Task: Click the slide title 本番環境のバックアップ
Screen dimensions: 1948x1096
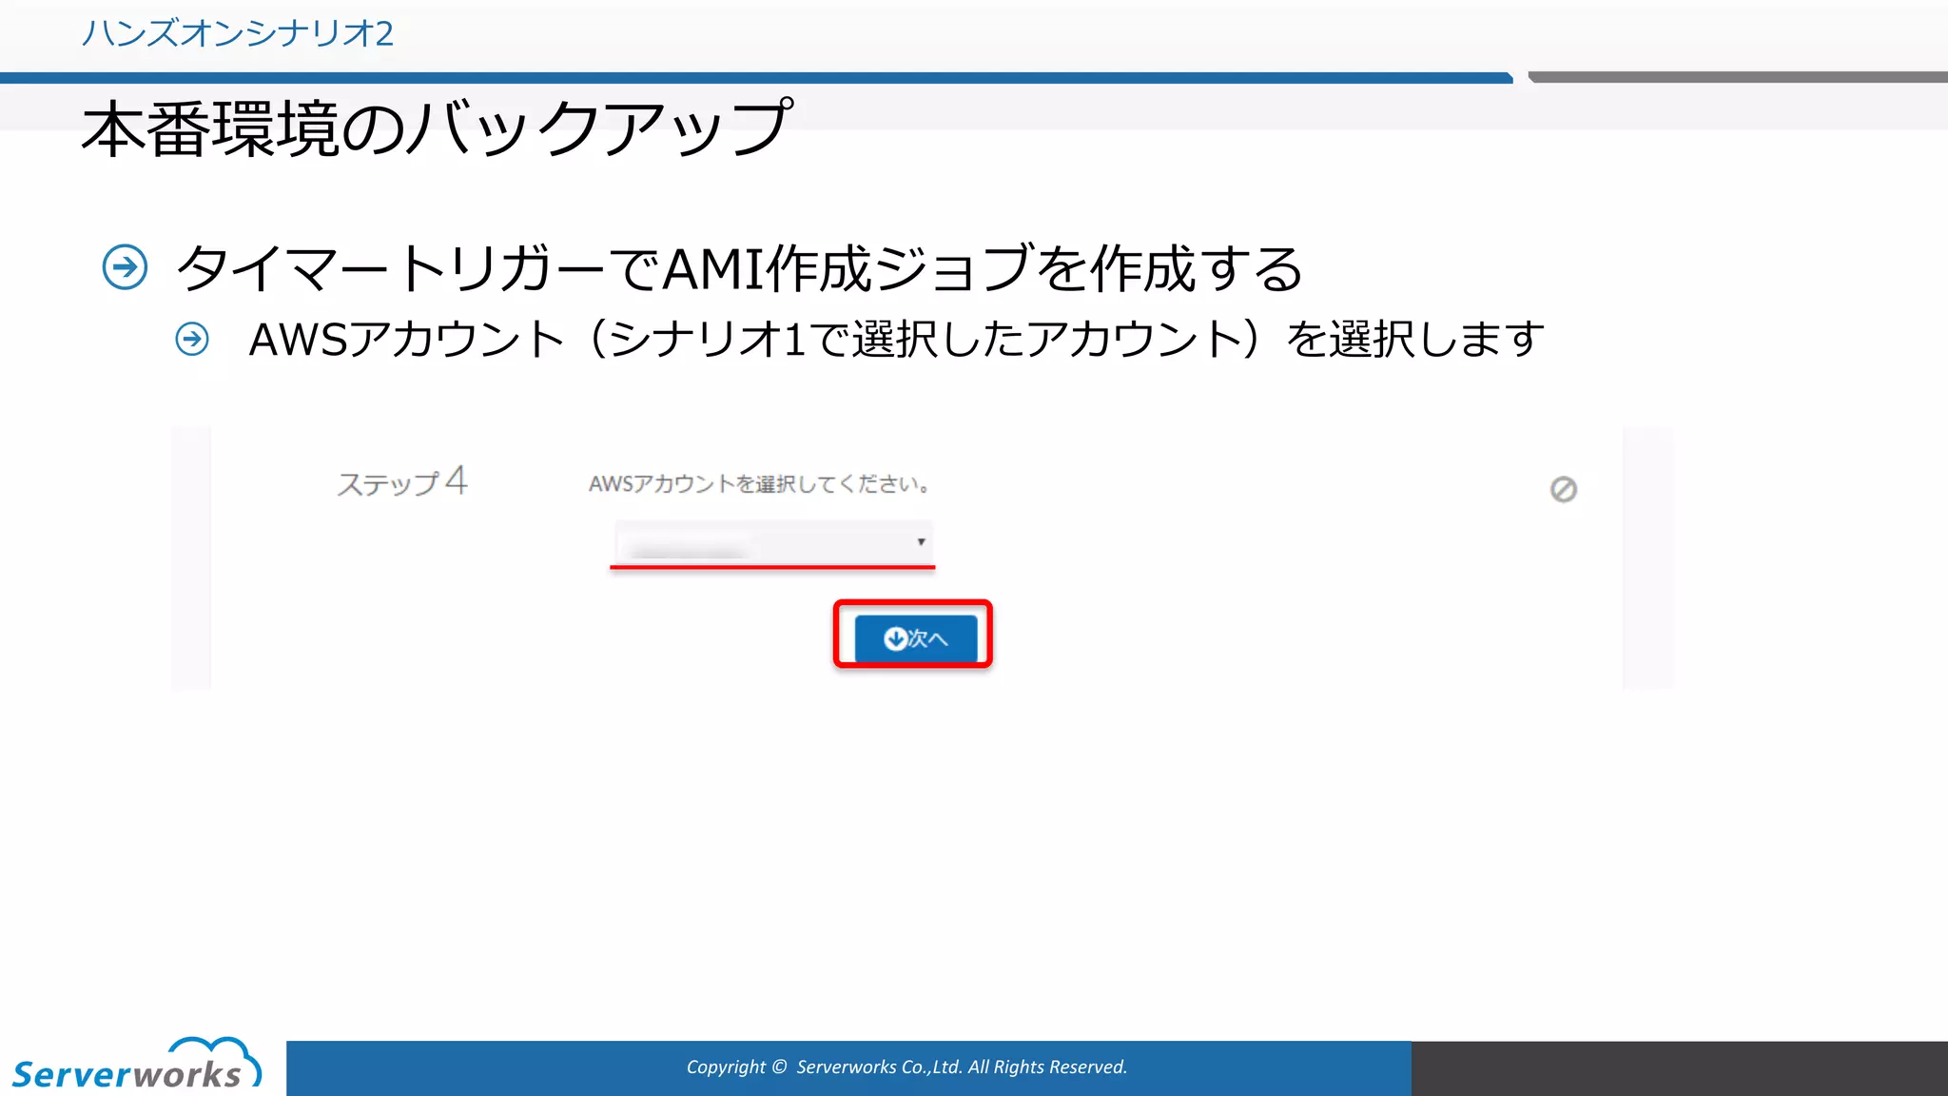Action: point(437,127)
